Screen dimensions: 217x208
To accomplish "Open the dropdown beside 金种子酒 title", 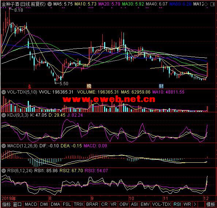I will click(x=50, y=4).
